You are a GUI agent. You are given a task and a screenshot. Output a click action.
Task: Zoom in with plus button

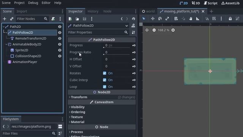click(173, 30)
